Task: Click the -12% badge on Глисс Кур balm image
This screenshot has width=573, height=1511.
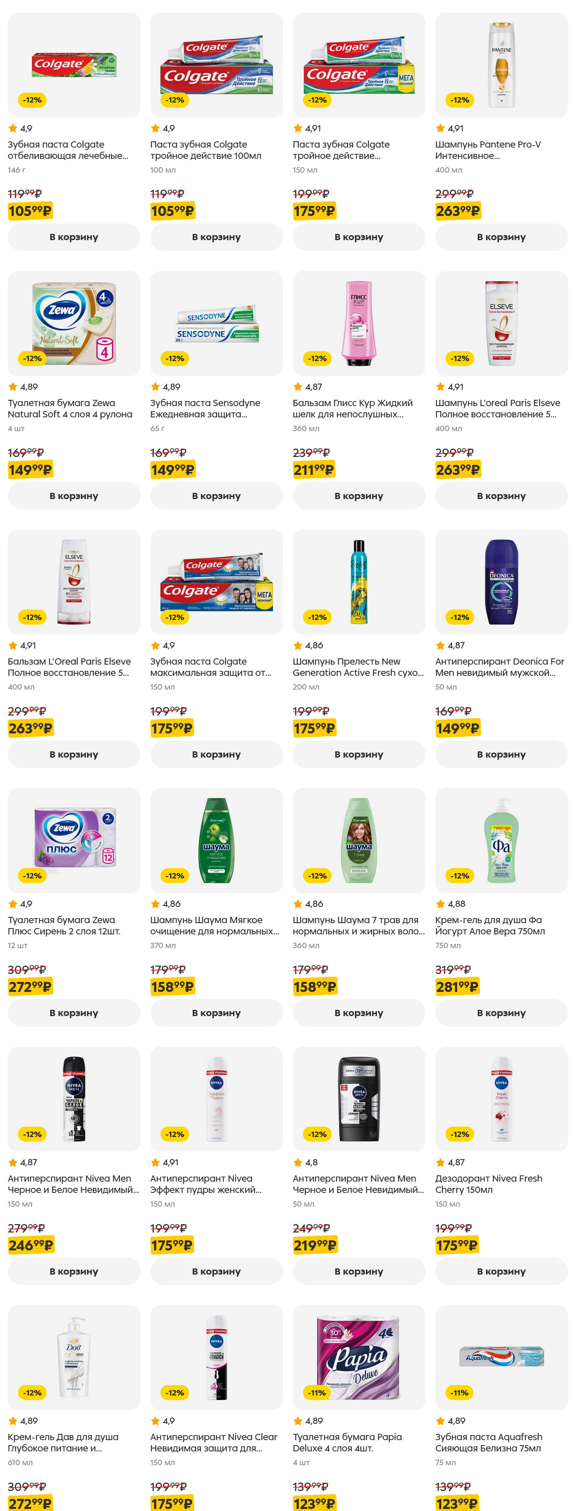Action: point(317,359)
